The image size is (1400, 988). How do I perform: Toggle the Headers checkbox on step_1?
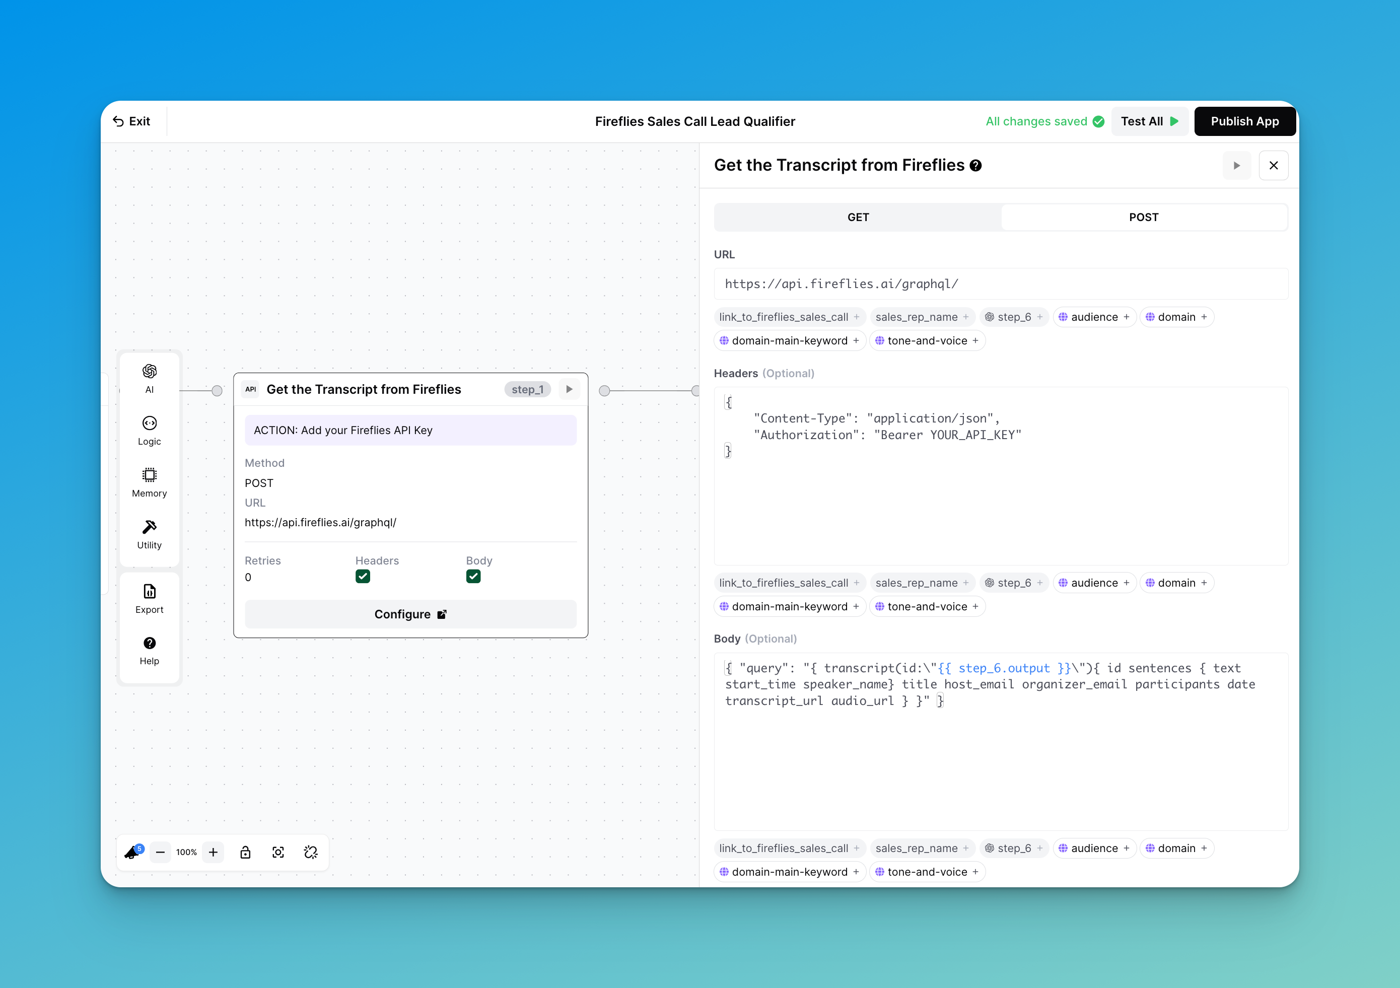(363, 576)
